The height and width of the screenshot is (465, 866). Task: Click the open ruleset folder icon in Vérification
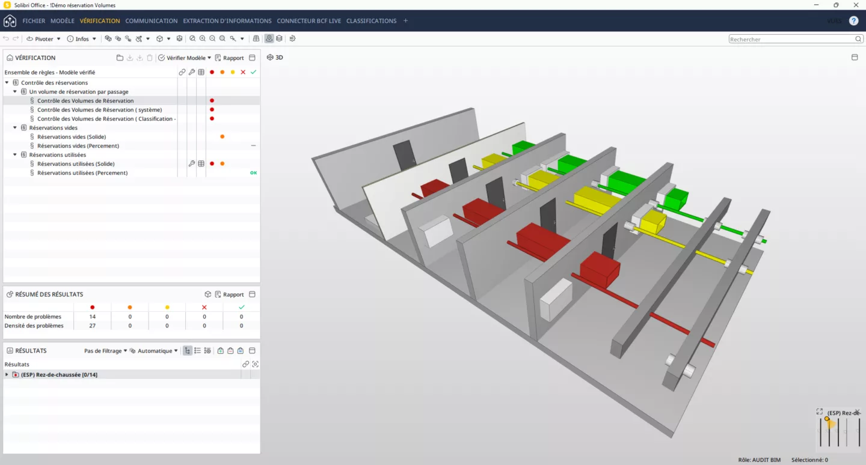120,58
